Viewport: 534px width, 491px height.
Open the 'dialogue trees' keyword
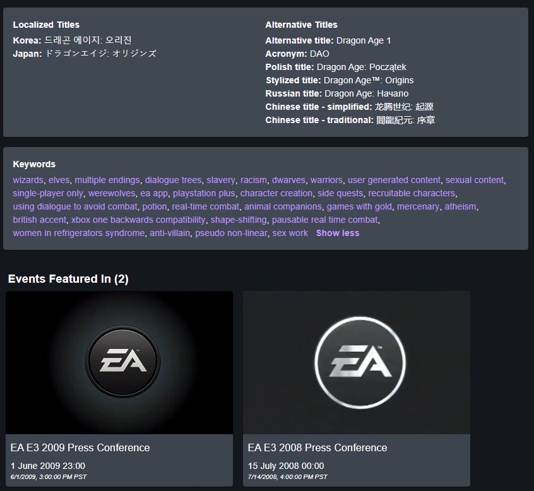(174, 180)
